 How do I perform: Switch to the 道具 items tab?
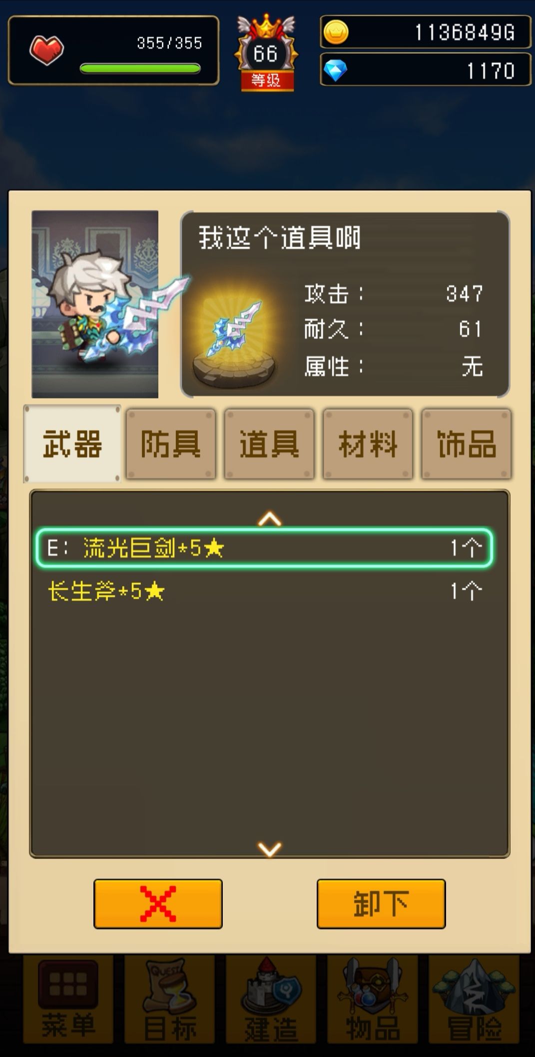tap(269, 444)
